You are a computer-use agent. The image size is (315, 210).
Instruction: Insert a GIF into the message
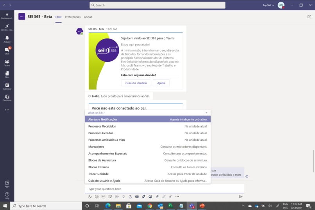(x=103, y=197)
